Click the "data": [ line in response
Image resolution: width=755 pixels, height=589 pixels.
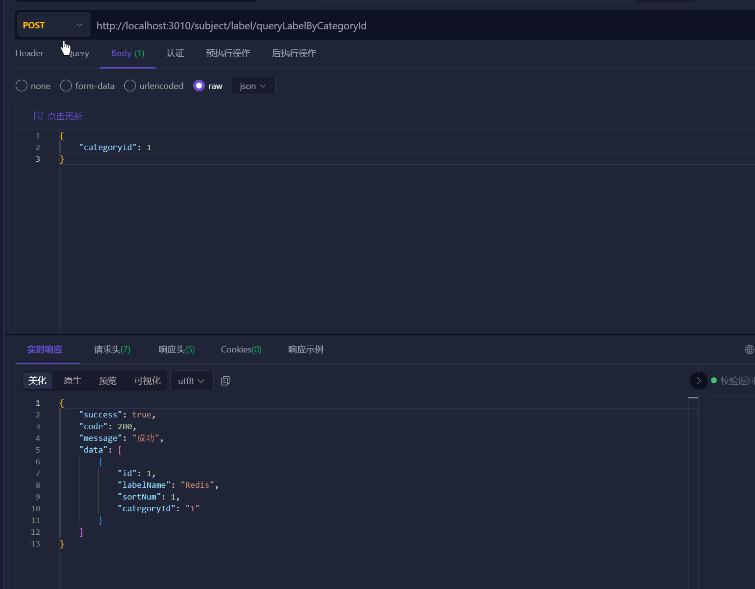click(100, 450)
